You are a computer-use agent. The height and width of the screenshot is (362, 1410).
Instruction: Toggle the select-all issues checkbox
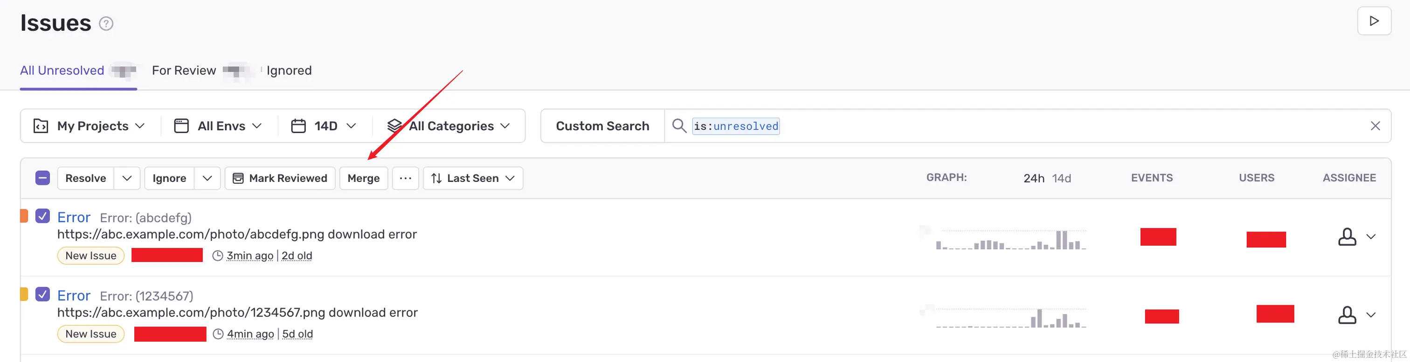pyautogui.click(x=43, y=178)
